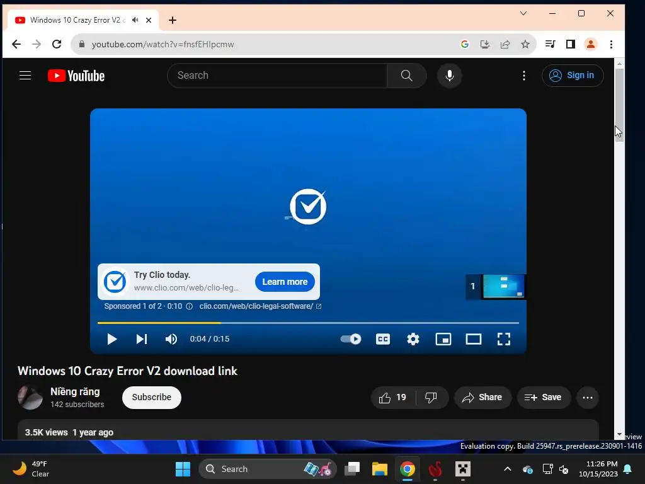This screenshot has width=645, height=484.
Task: Bookmark this tab with the star
Action: click(525, 44)
